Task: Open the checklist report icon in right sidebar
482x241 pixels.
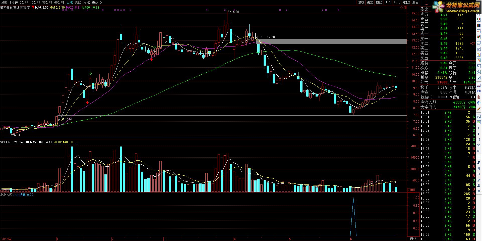Action: pyautogui.click(x=479, y=20)
